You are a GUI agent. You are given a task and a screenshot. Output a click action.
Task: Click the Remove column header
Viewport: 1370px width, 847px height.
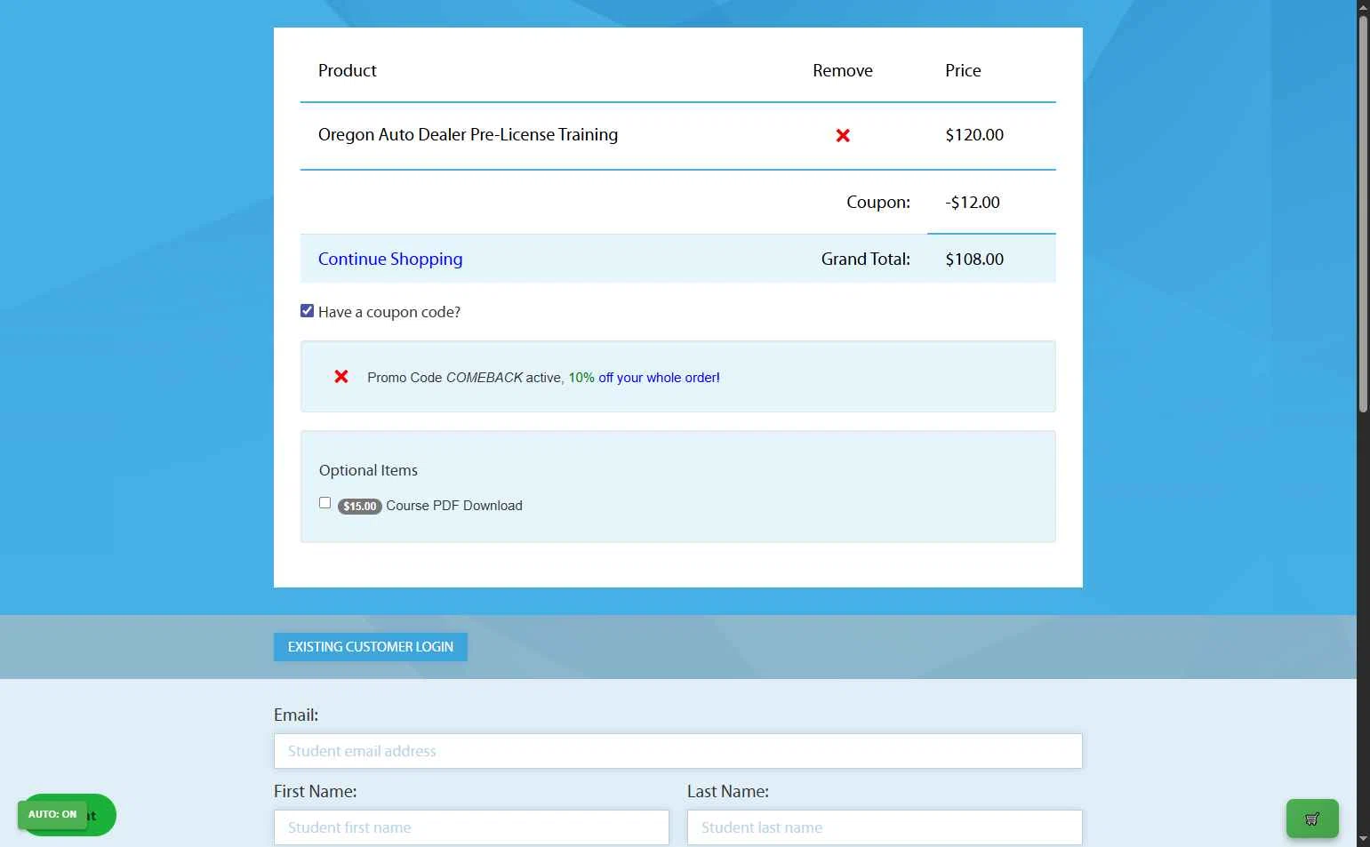click(x=843, y=70)
